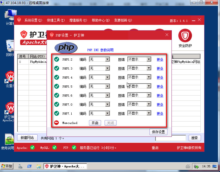220x172 pixels.
Task: Click the shield logo on main window menu bar
Action: click(19, 20)
